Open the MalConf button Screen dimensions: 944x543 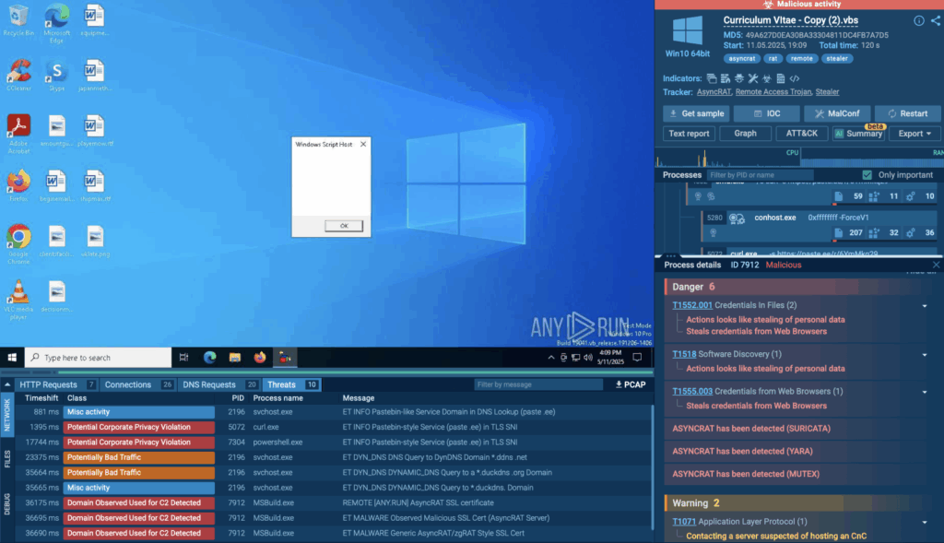[837, 113]
